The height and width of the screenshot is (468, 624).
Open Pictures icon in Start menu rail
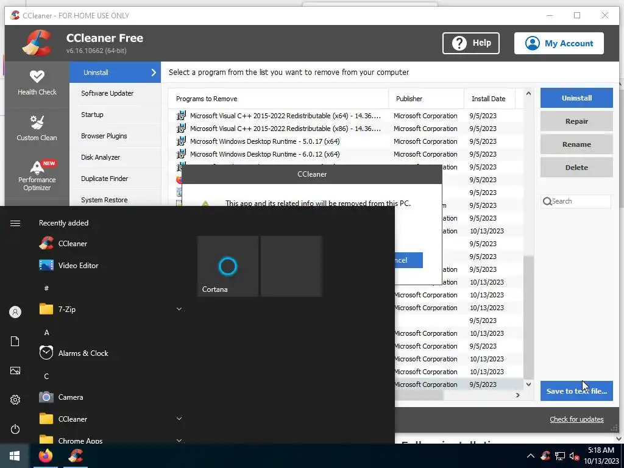pos(15,370)
